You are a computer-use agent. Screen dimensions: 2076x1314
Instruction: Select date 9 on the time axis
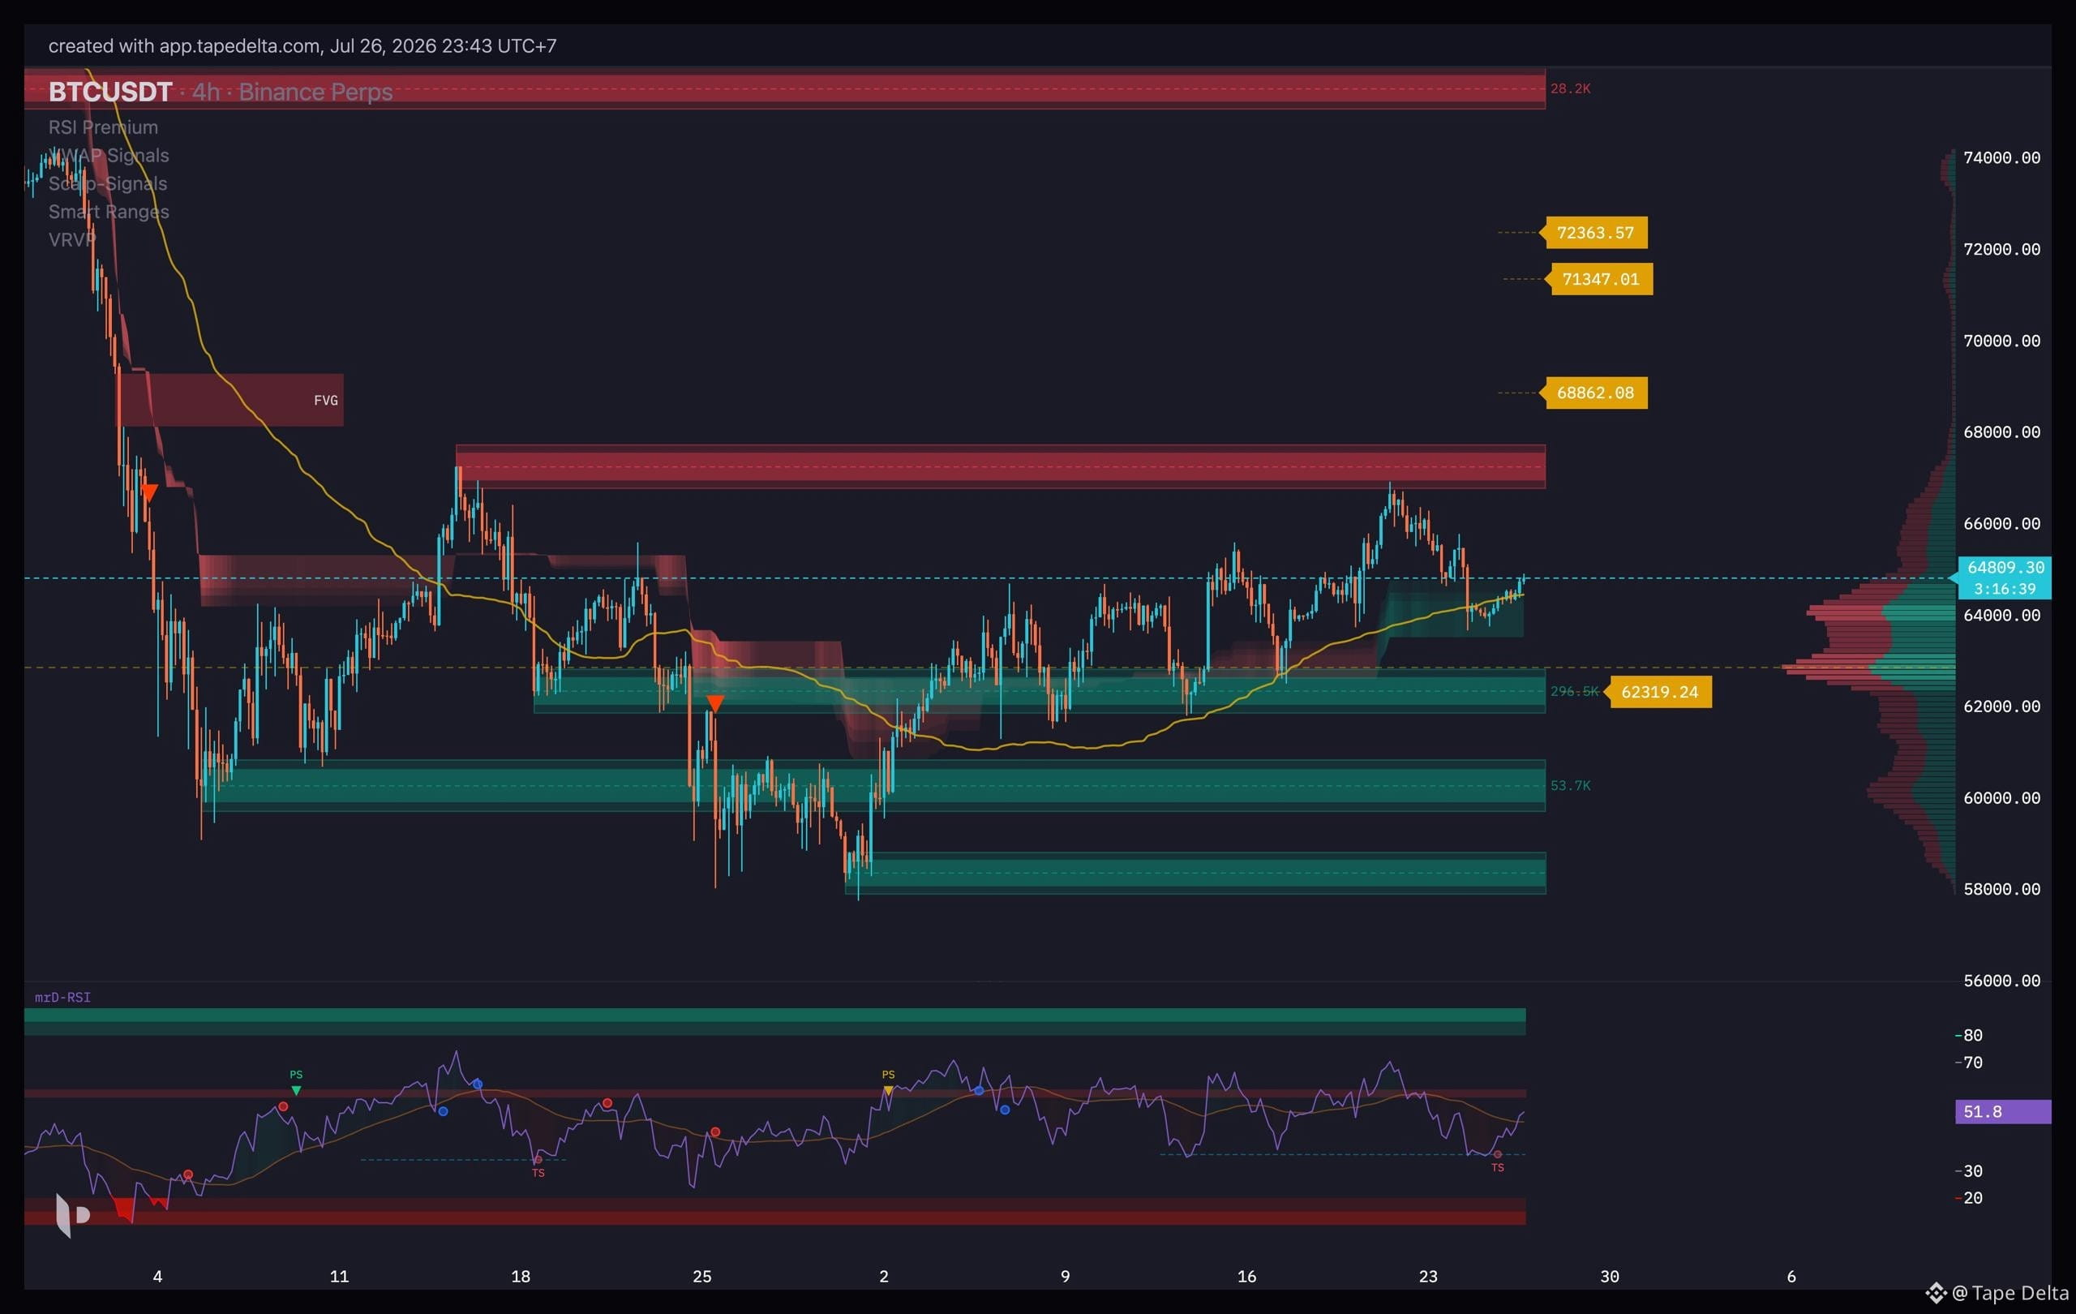pyautogui.click(x=1065, y=1276)
